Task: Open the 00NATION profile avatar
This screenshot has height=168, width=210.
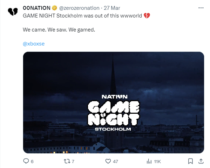Action: pos(13,12)
